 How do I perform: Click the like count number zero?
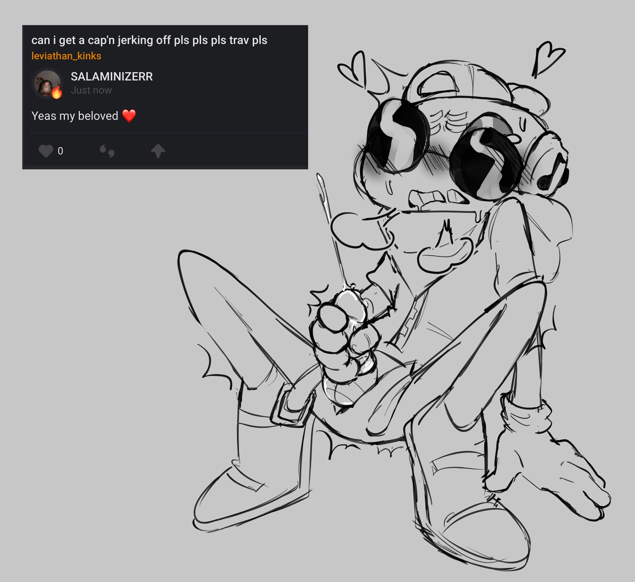click(x=60, y=151)
